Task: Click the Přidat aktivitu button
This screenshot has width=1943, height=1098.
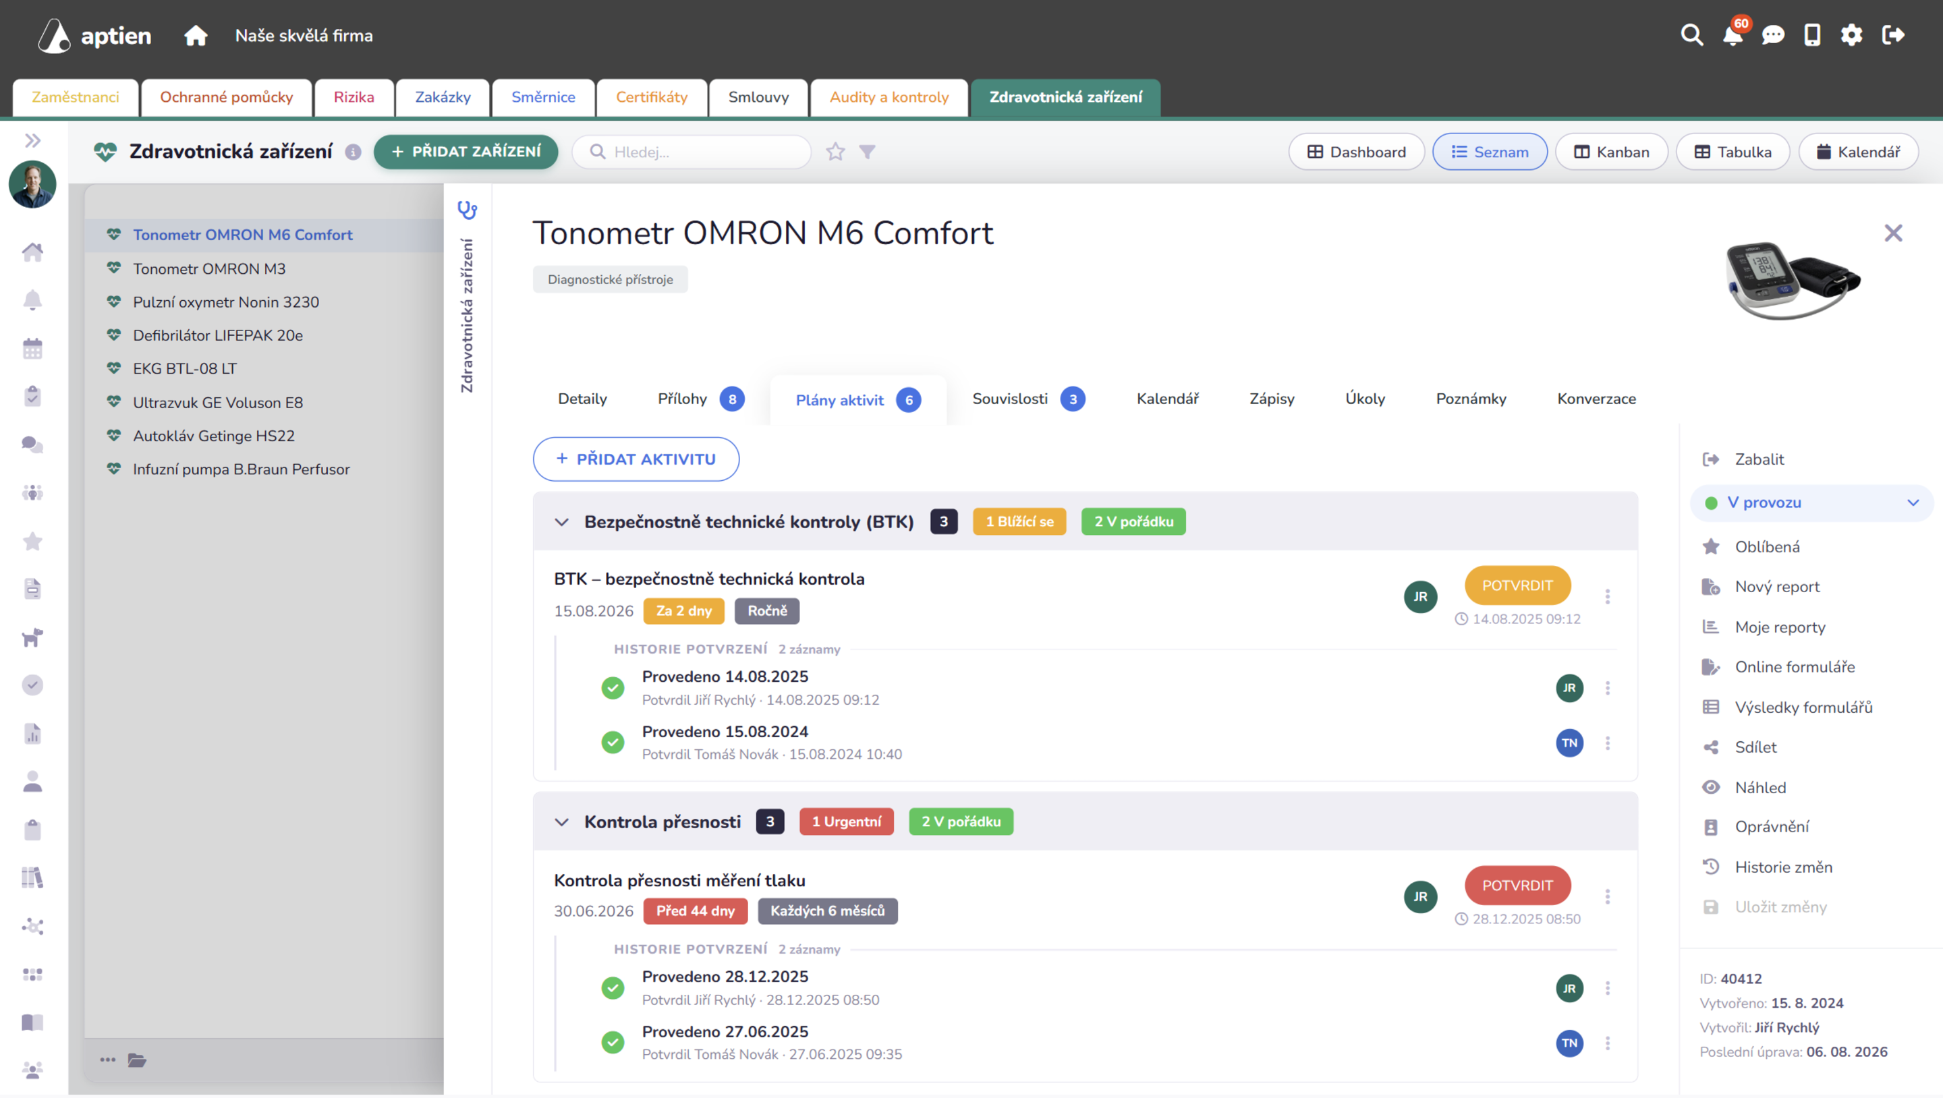Action: click(636, 459)
